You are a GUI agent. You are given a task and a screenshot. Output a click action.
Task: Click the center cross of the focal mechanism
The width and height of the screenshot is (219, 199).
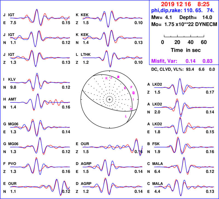(109, 99)
